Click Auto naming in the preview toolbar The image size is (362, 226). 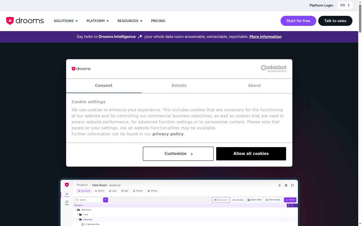(x=273, y=200)
